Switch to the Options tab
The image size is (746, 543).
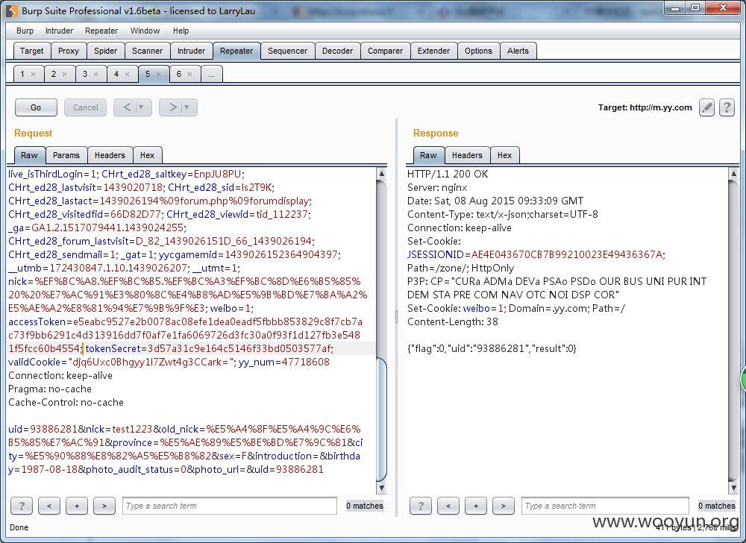479,51
